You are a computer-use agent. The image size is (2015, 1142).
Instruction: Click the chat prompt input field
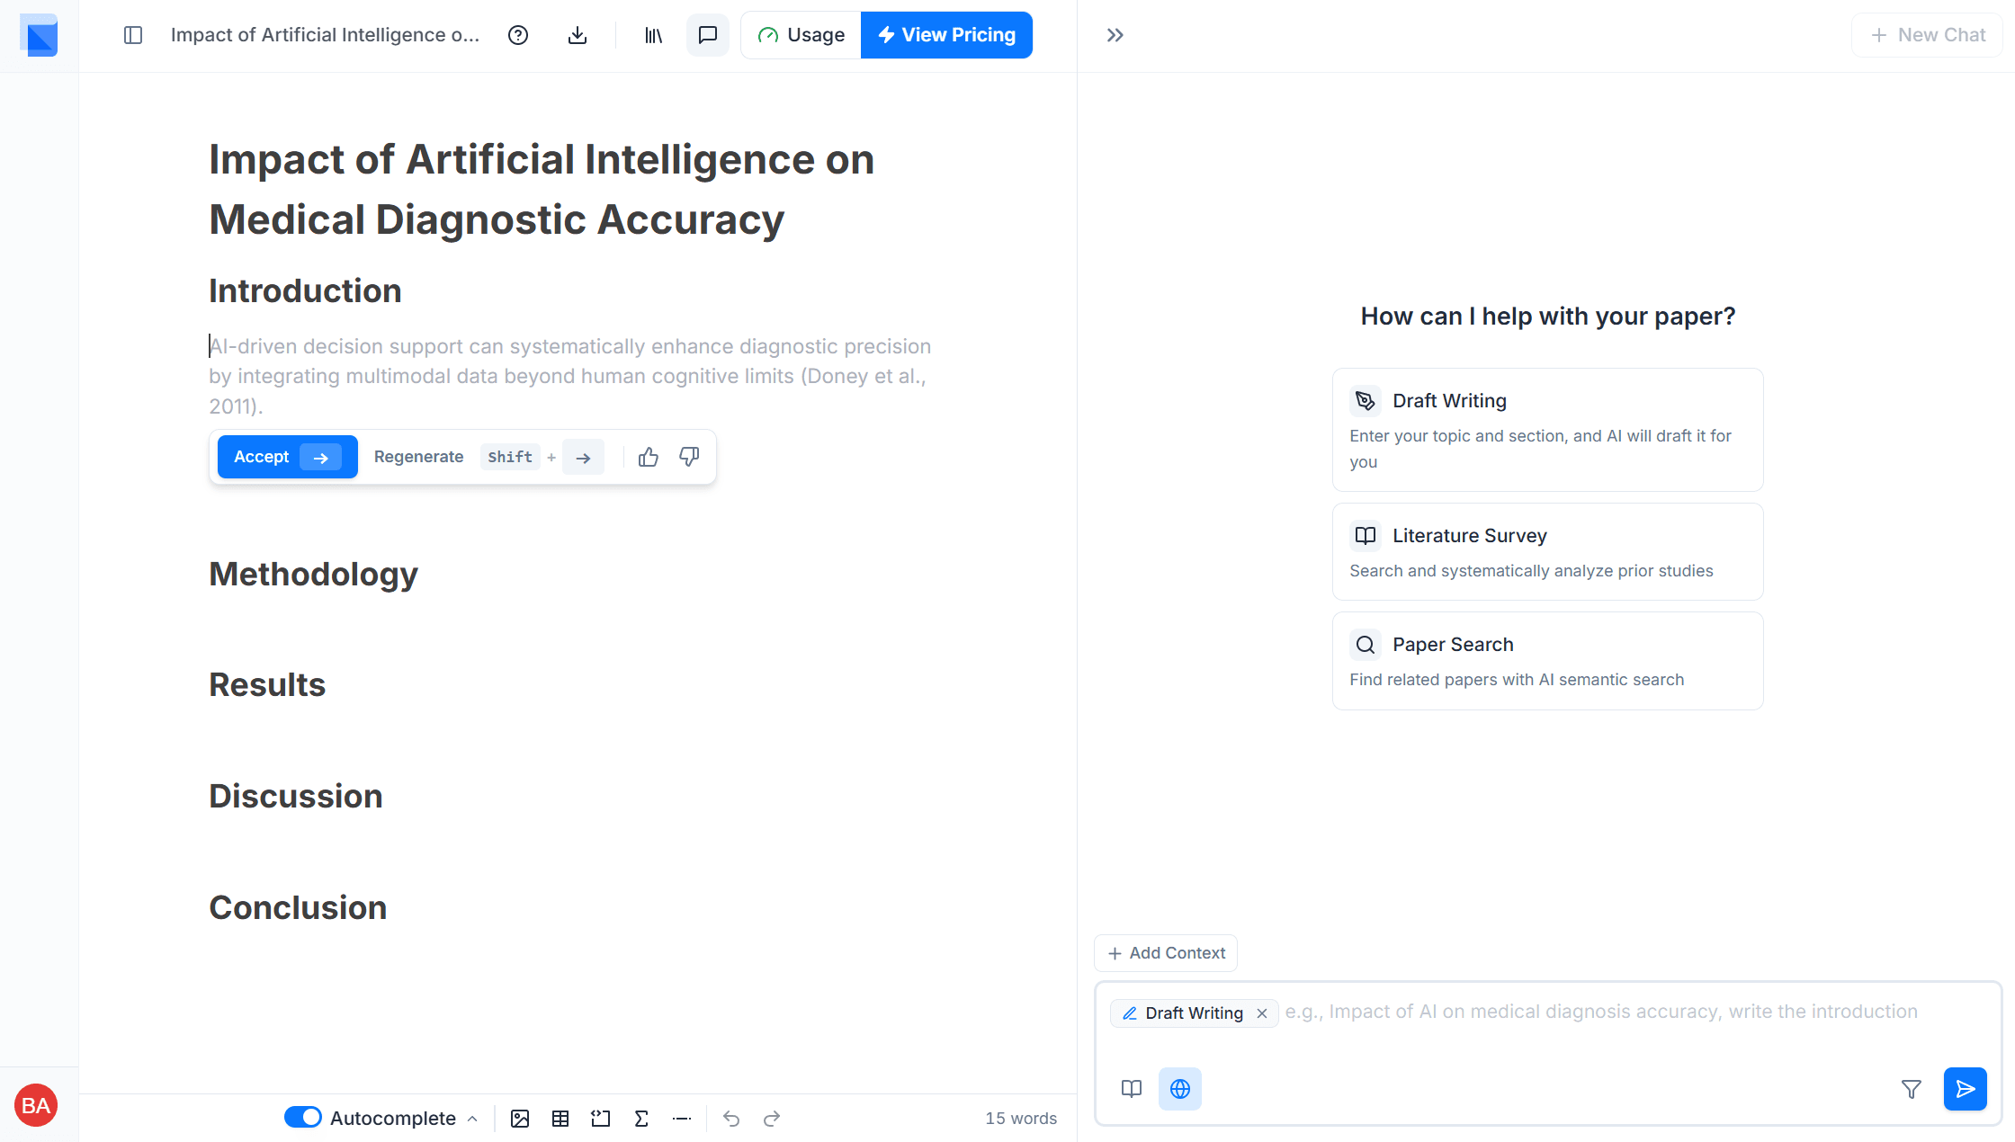point(1601,1013)
